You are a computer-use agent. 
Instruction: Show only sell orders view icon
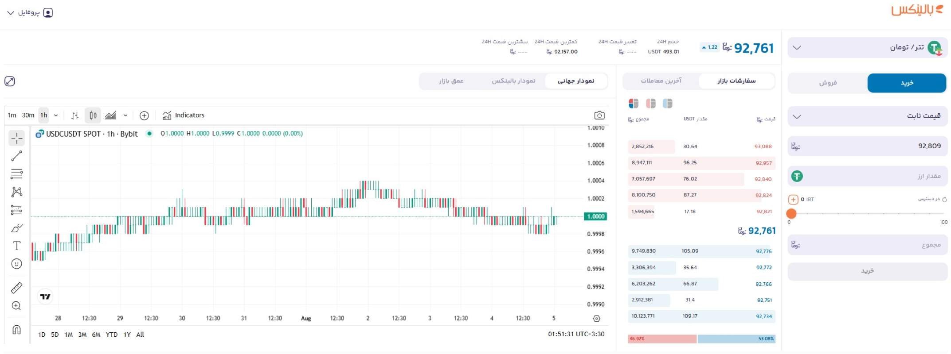(x=651, y=104)
